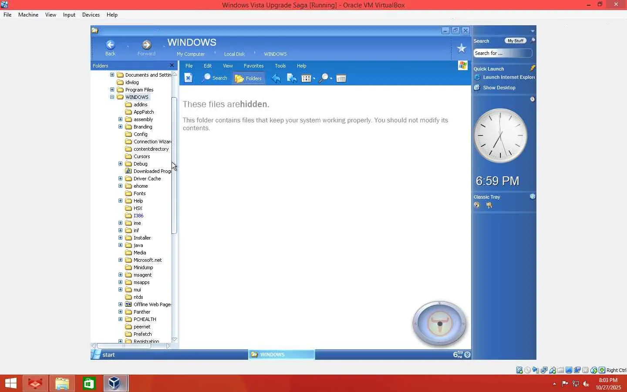Expand the PCHEALTH folder node

click(x=120, y=319)
